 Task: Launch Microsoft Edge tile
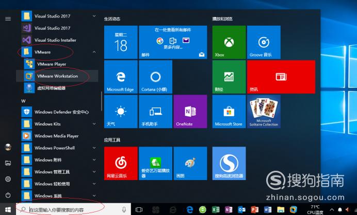121,77
